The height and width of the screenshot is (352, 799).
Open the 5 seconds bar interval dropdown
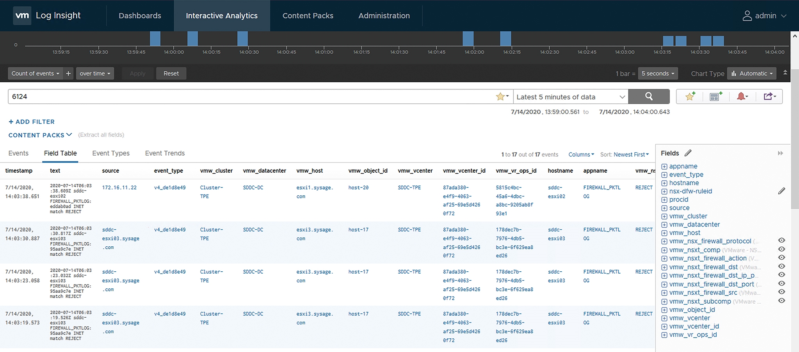[658, 73]
